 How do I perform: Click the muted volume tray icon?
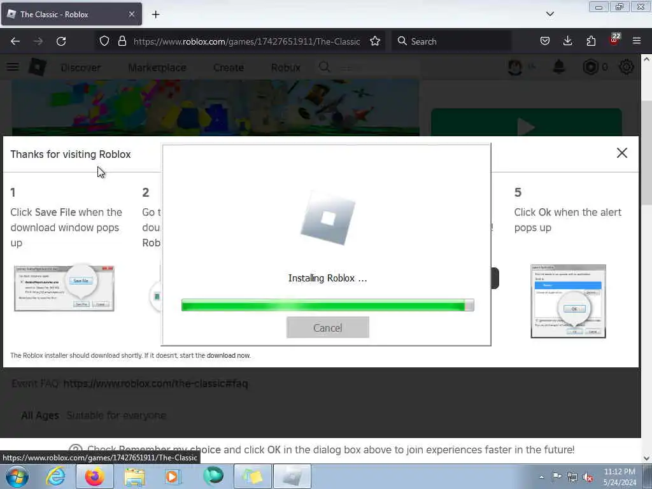pos(588,477)
